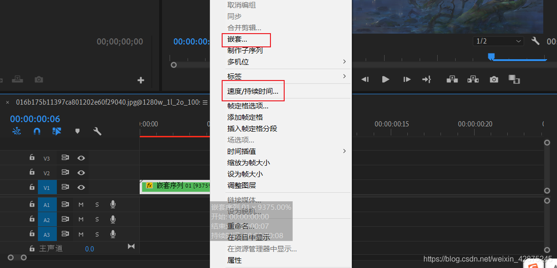The height and width of the screenshot is (268, 557).
Task: Lock the master audio track 主声道
Action: tap(32, 248)
